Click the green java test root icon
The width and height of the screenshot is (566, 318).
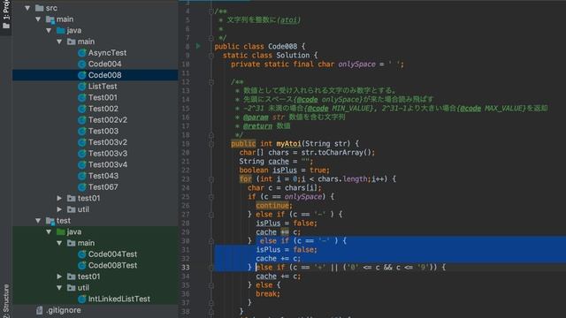pos(61,231)
